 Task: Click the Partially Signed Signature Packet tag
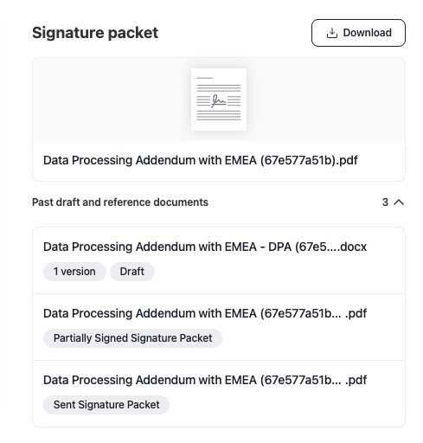click(132, 338)
